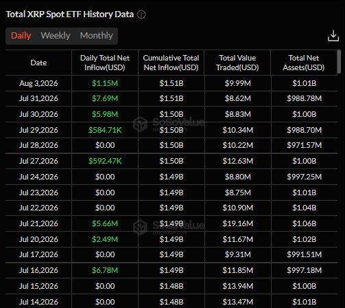Click the $19.16M traded value
This screenshot has height=308, width=345.
238,223
